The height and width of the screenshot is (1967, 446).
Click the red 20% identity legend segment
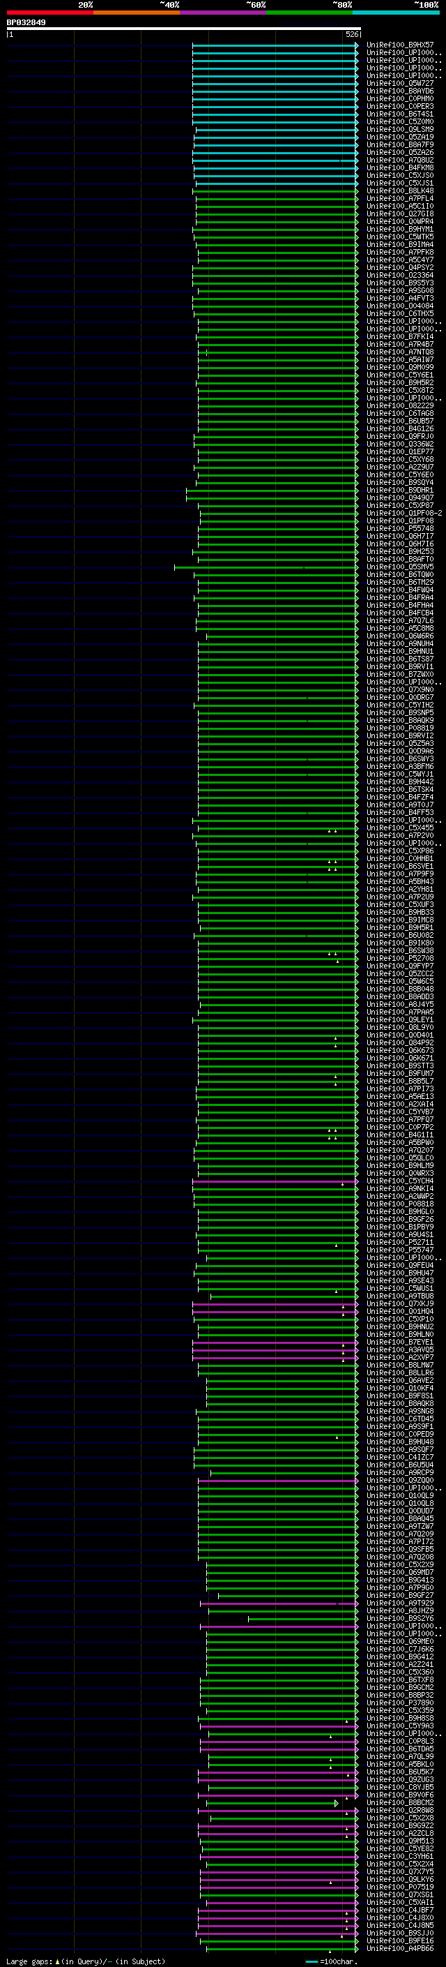[49, 13]
